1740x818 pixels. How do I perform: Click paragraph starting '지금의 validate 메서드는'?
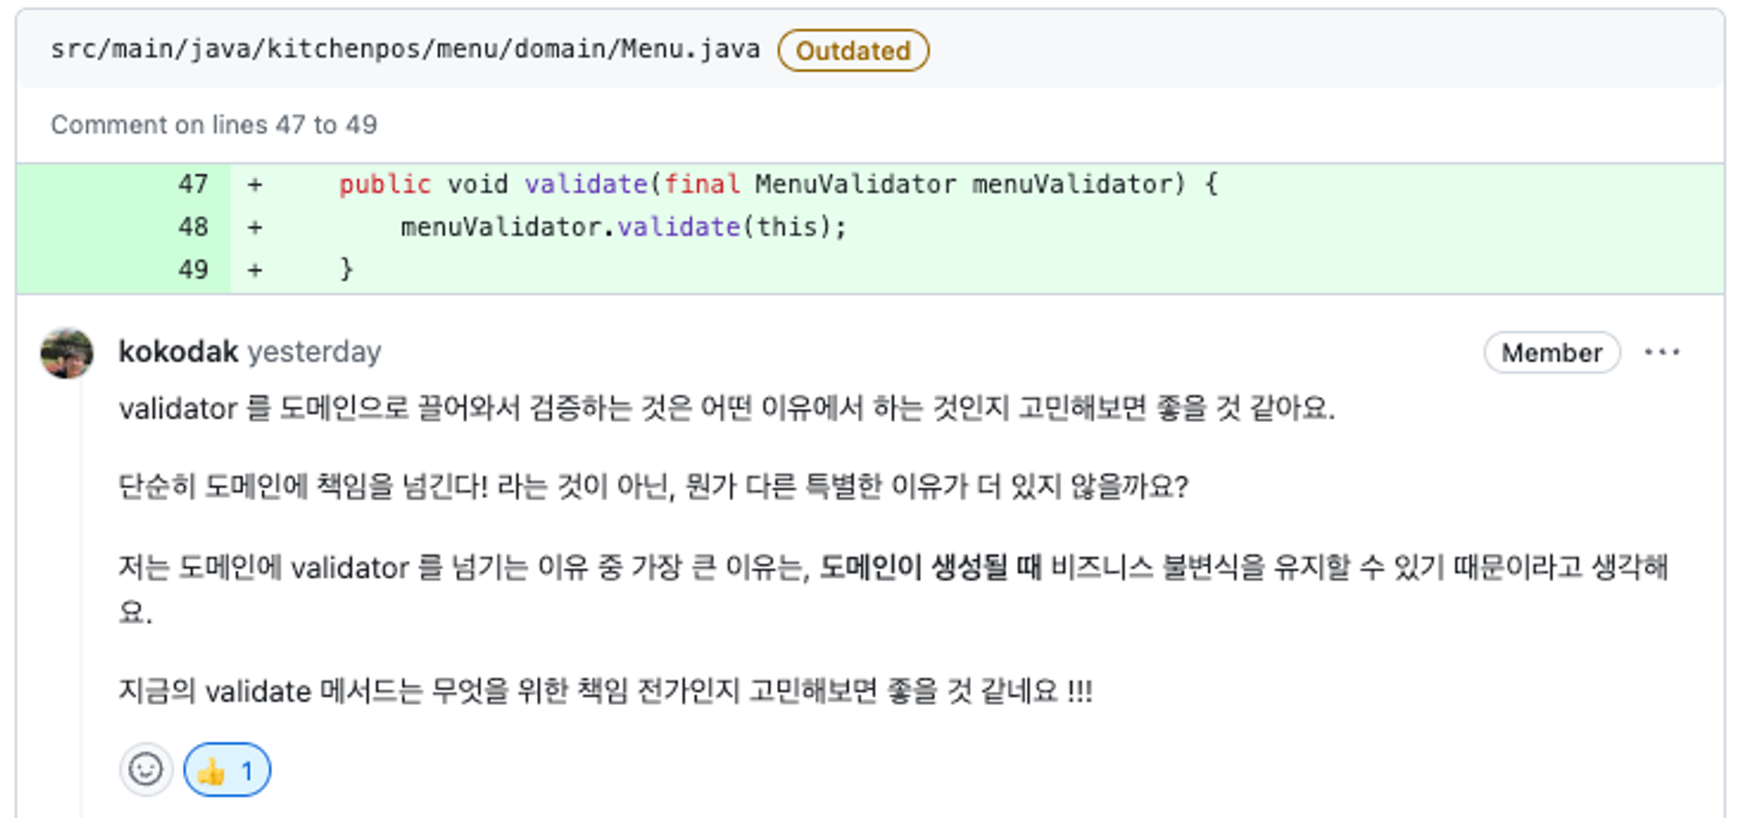click(606, 691)
